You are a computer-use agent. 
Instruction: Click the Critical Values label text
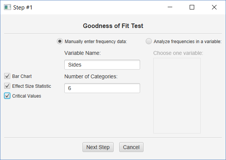coord(26,96)
